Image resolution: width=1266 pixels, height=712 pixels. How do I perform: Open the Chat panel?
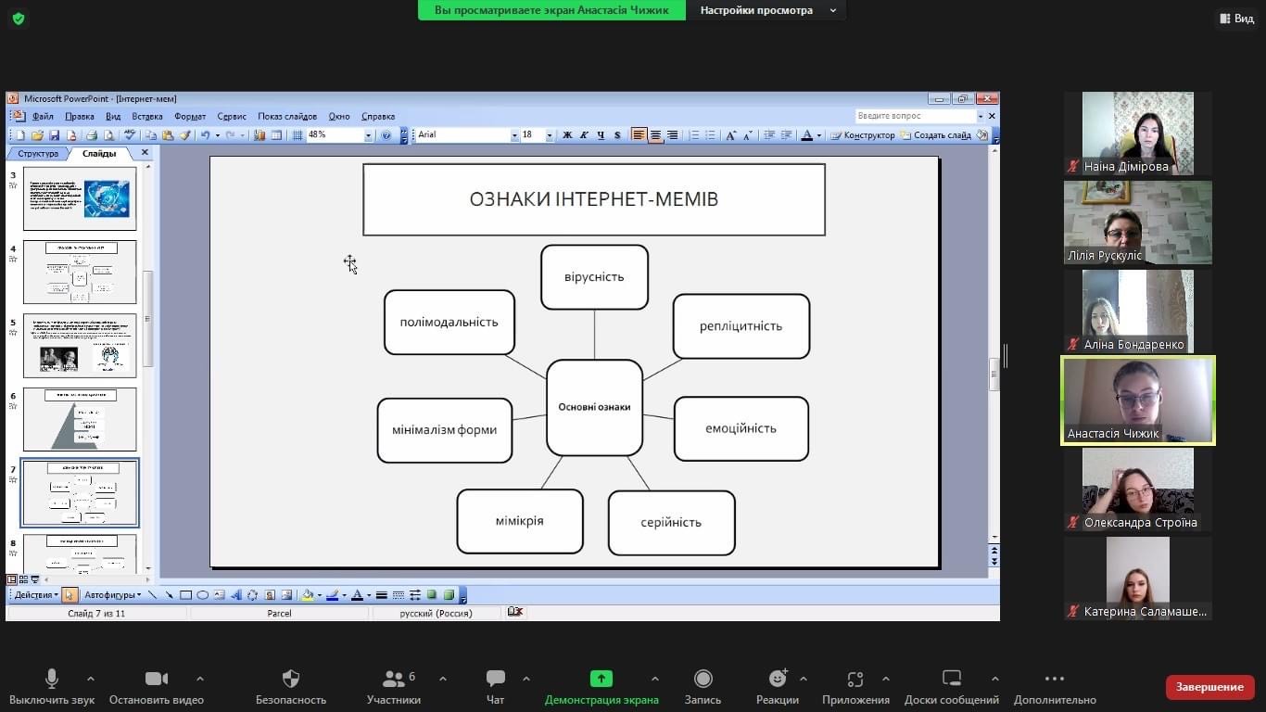[495, 680]
